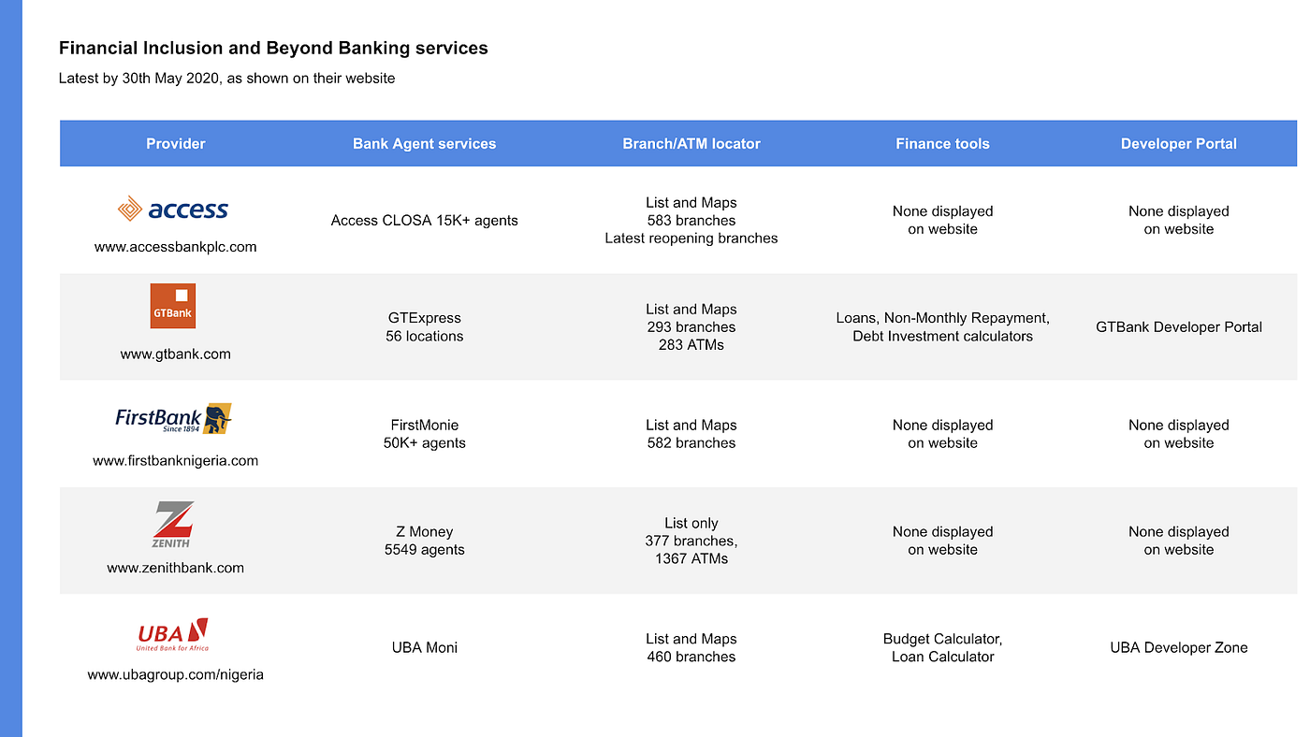The height and width of the screenshot is (737, 1310).
Task: Click 'Latest reopening branches' text
Action: 691,238
